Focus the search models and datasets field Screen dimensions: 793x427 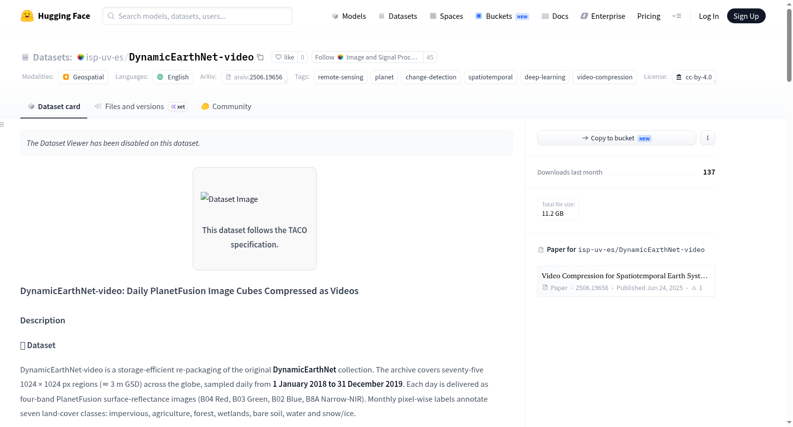click(x=197, y=16)
